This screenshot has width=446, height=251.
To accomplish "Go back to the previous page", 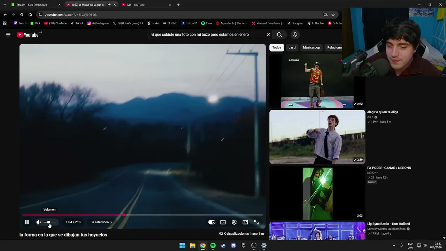I will 5,15.
